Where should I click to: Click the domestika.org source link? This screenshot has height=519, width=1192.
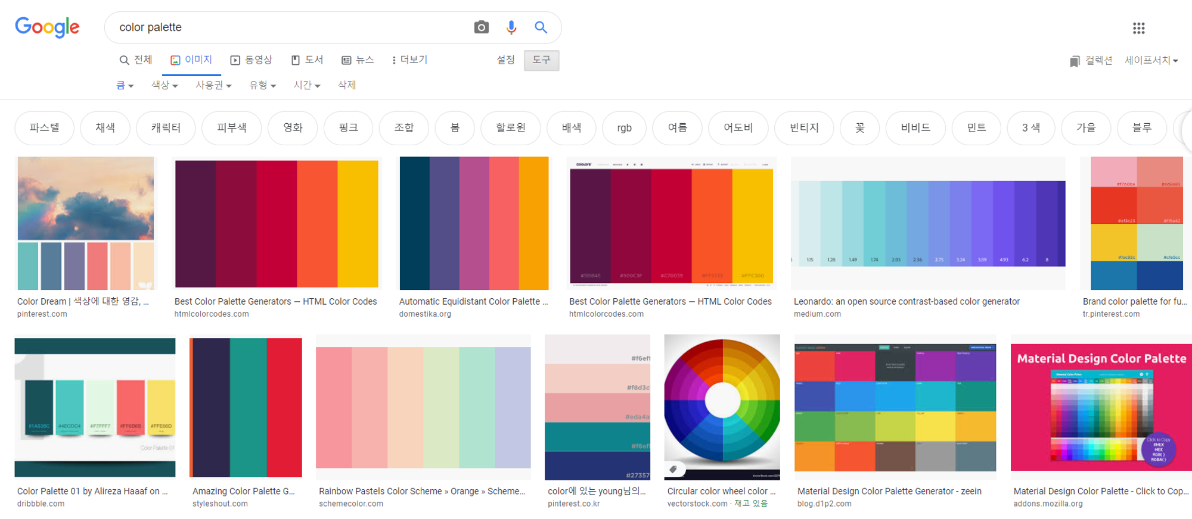point(425,314)
